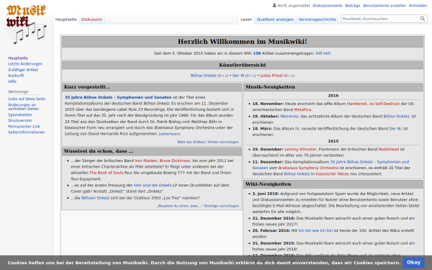Open Der W in Künstlerübersicht
Image resolution: width=432 pixels, height=270 pixels.
(x=238, y=76)
